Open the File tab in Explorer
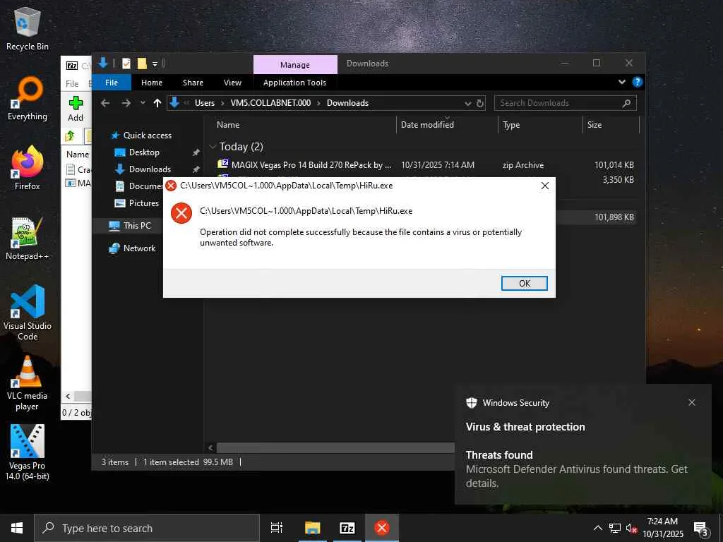 point(112,83)
